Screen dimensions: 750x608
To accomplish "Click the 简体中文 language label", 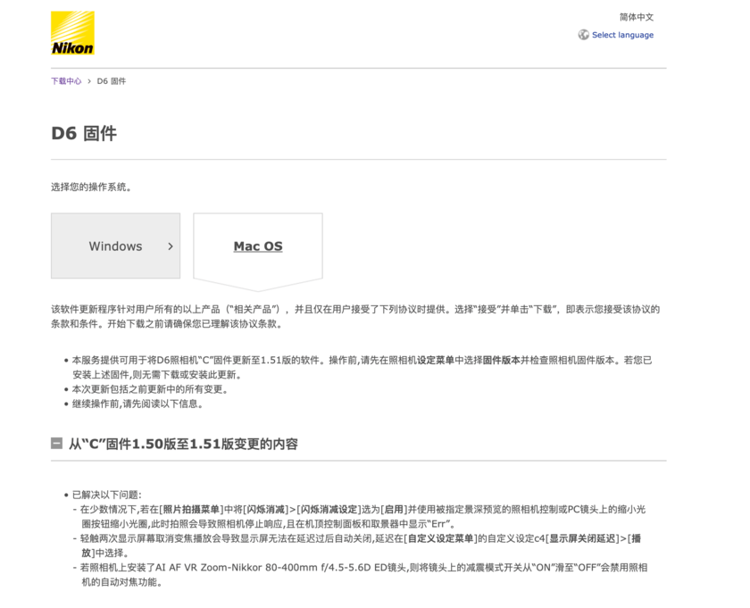I will click(636, 16).
